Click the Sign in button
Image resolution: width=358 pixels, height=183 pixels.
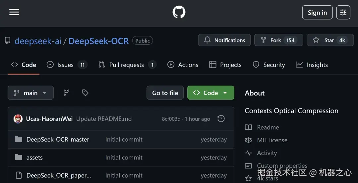[x=317, y=13]
